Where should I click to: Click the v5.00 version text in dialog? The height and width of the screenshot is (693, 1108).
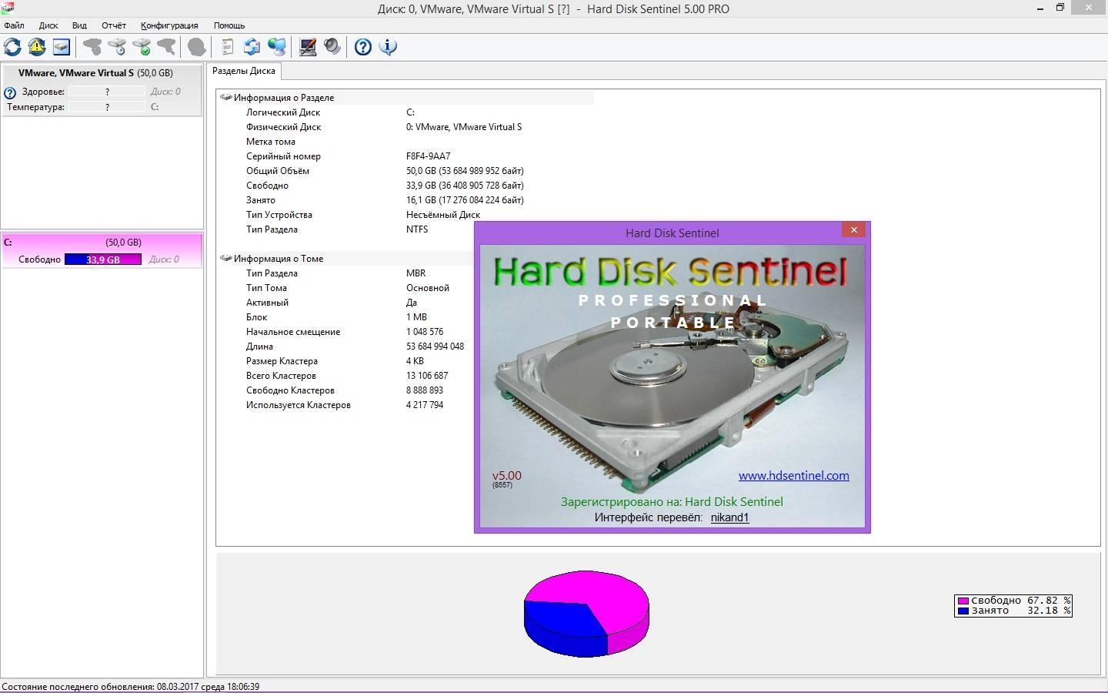[507, 476]
